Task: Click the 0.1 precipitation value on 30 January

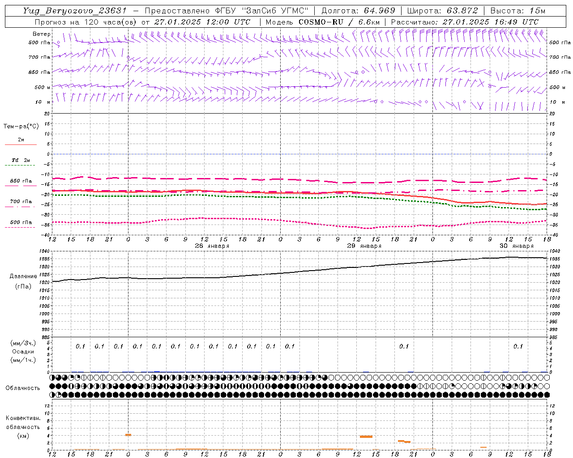Action: pyautogui.click(x=518, y=346)
